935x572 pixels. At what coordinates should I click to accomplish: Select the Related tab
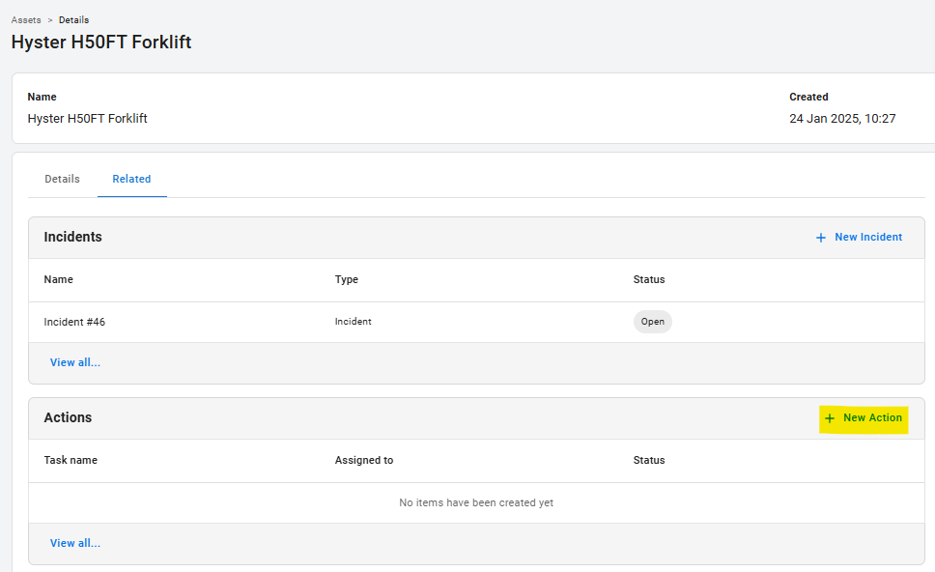[x=131, y=179]
